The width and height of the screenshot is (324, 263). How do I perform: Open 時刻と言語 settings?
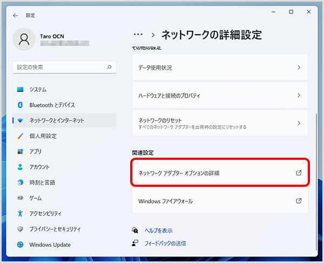pyautogui.click(x=43, y=183)
